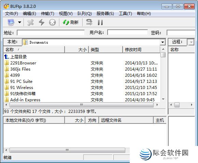Screen dimensions: 198x163
Task: Click the Add-in Express folder icon
Action: tap(6, 100)
